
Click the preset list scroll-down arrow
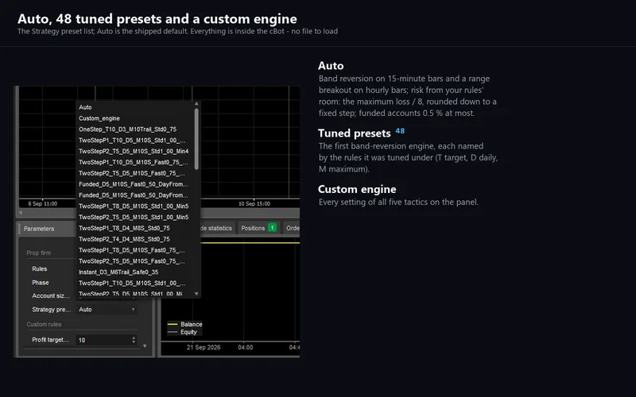pyautogui.click(x=196, y=294)
